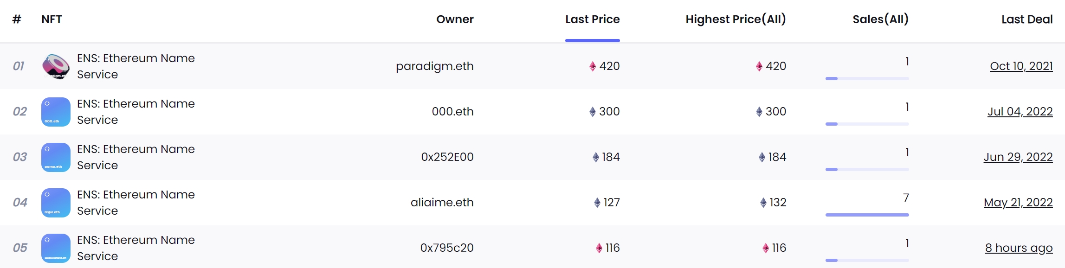
Task: Select the 03jul.eth NFT thumbnail
Action: click(56, 203)
